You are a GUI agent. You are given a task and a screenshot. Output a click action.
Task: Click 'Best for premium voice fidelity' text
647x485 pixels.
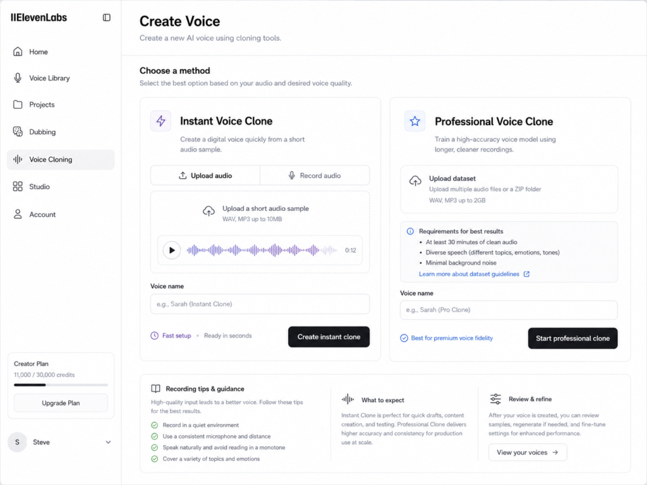452,338
